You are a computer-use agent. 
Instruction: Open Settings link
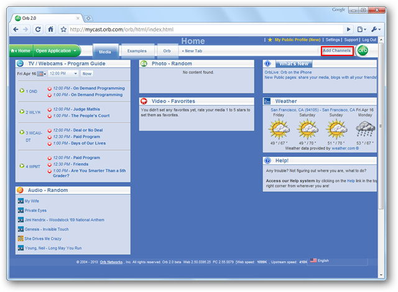point(333,40)
